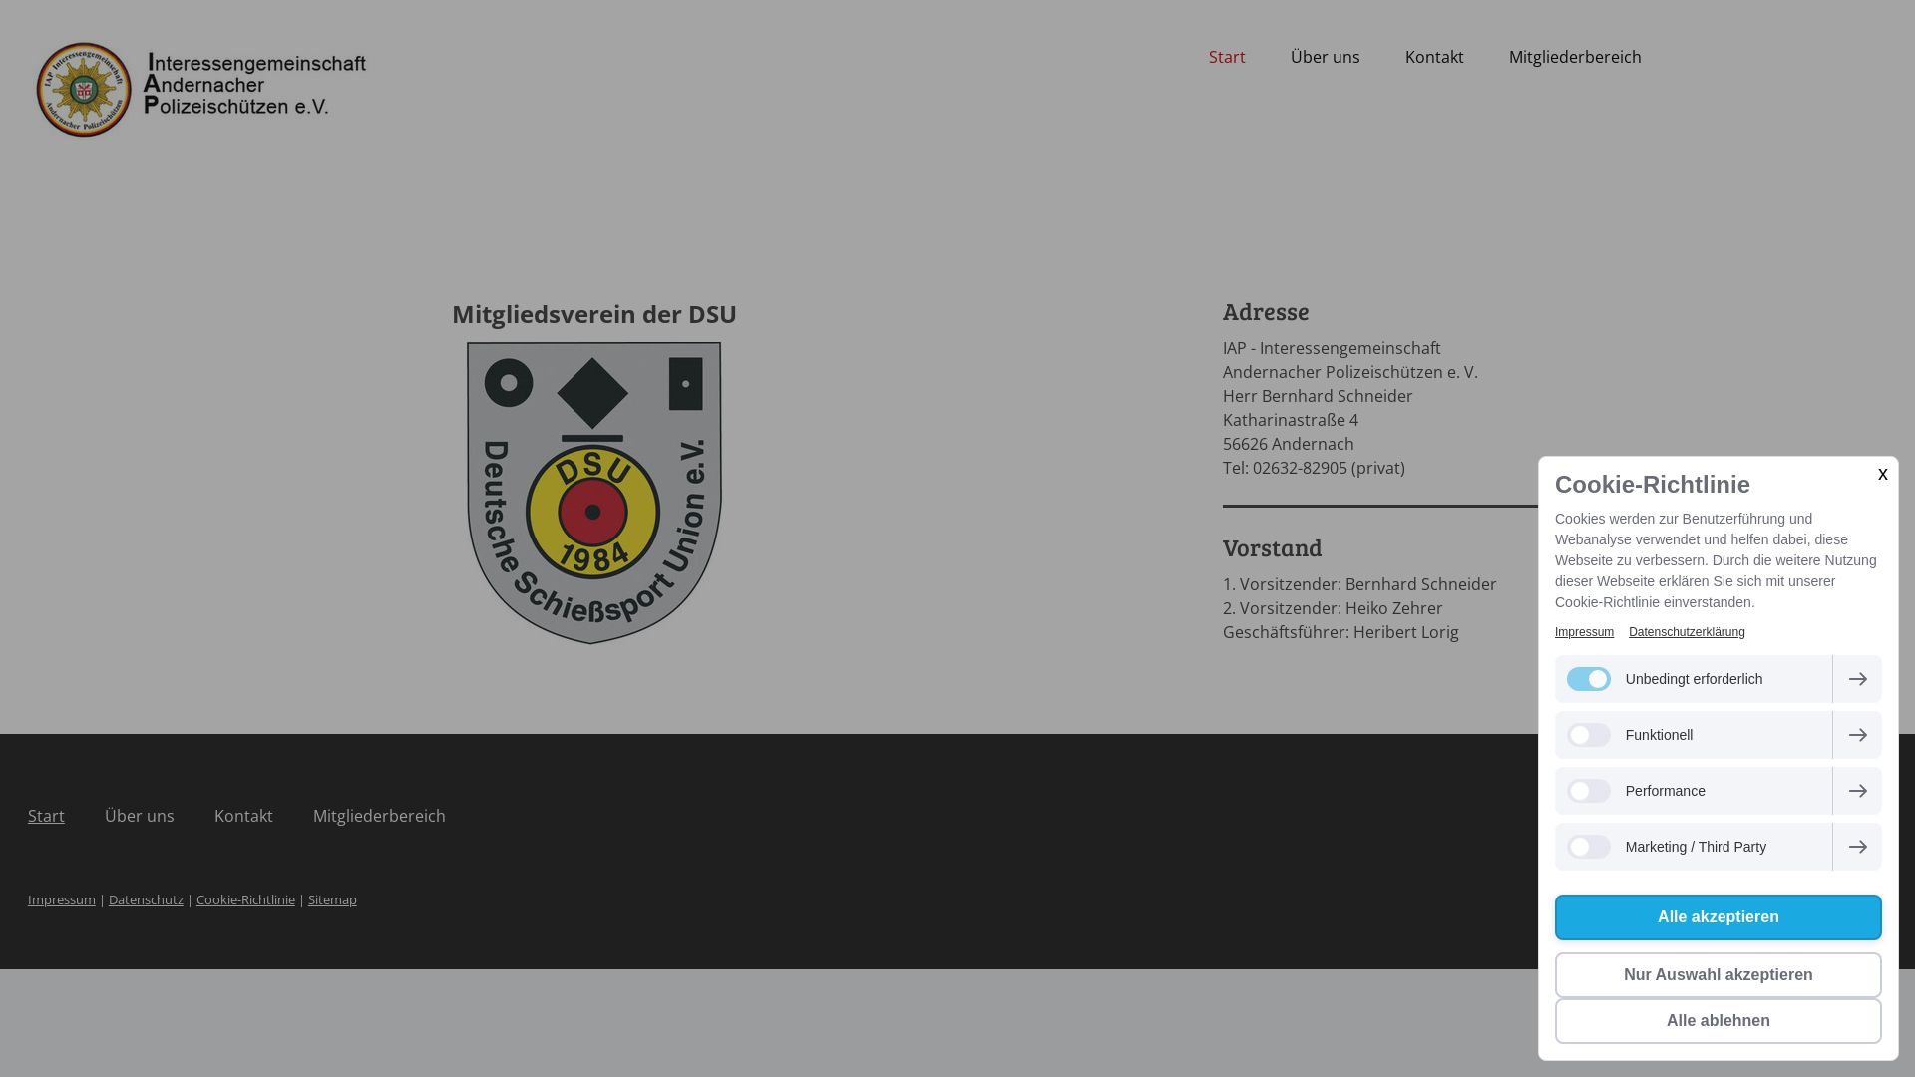This screenshot has height=1077, width=1915.
Task: Open Über uns in top navigation
Action: [1325, 57]
